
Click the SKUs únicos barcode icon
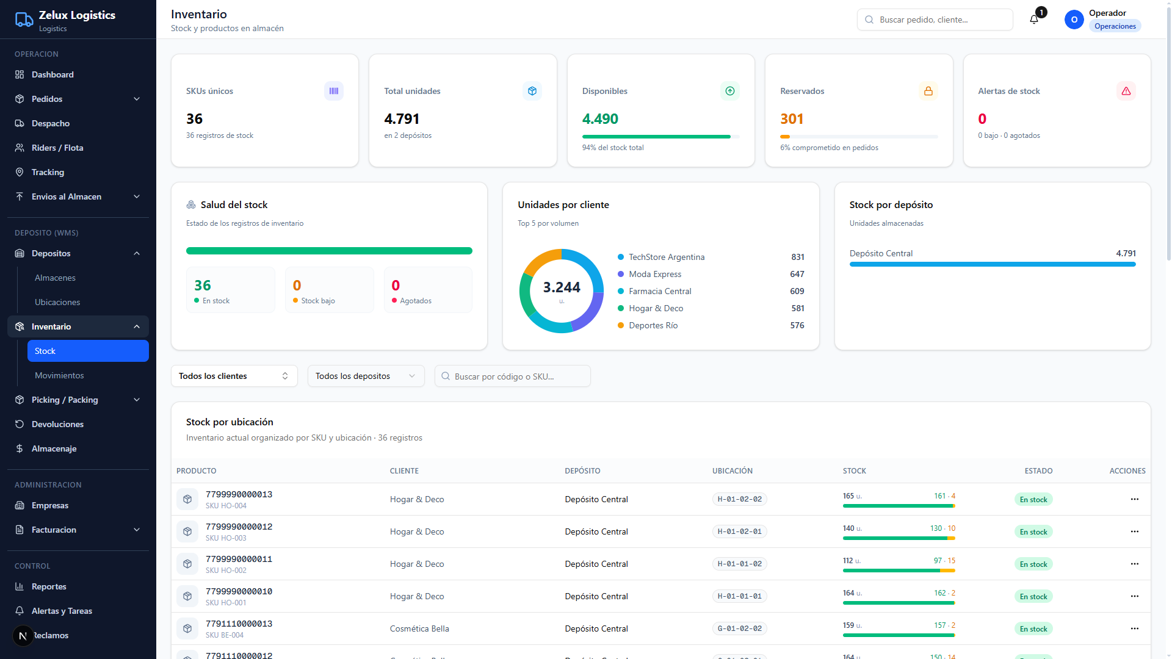tap(334, 91)
